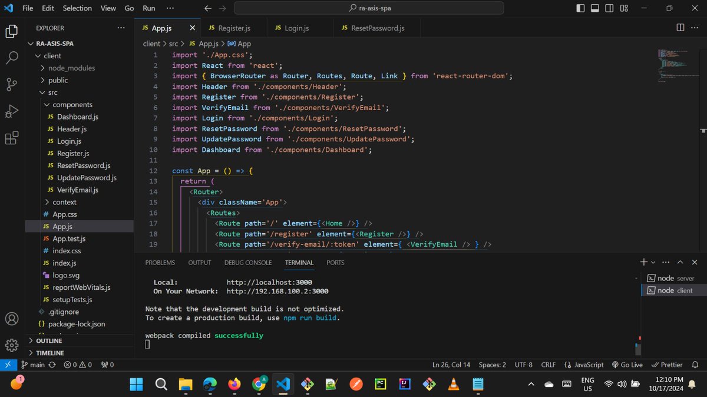Toggle the primary side bar visibility

coord(581,8)
